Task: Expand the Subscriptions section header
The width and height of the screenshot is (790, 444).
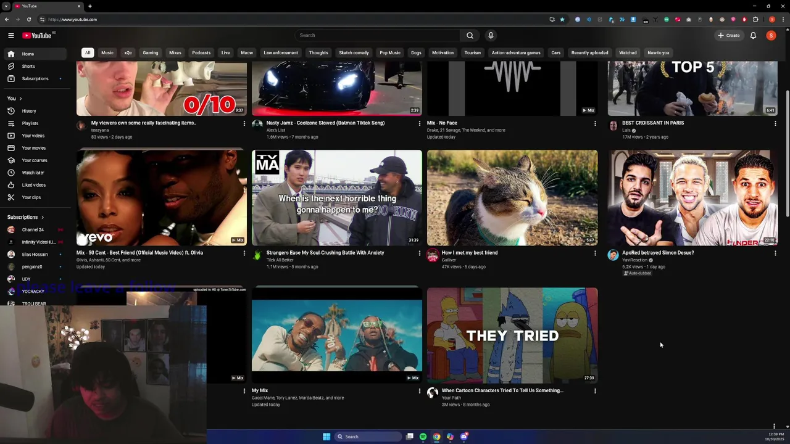Action: pos(26,217)
